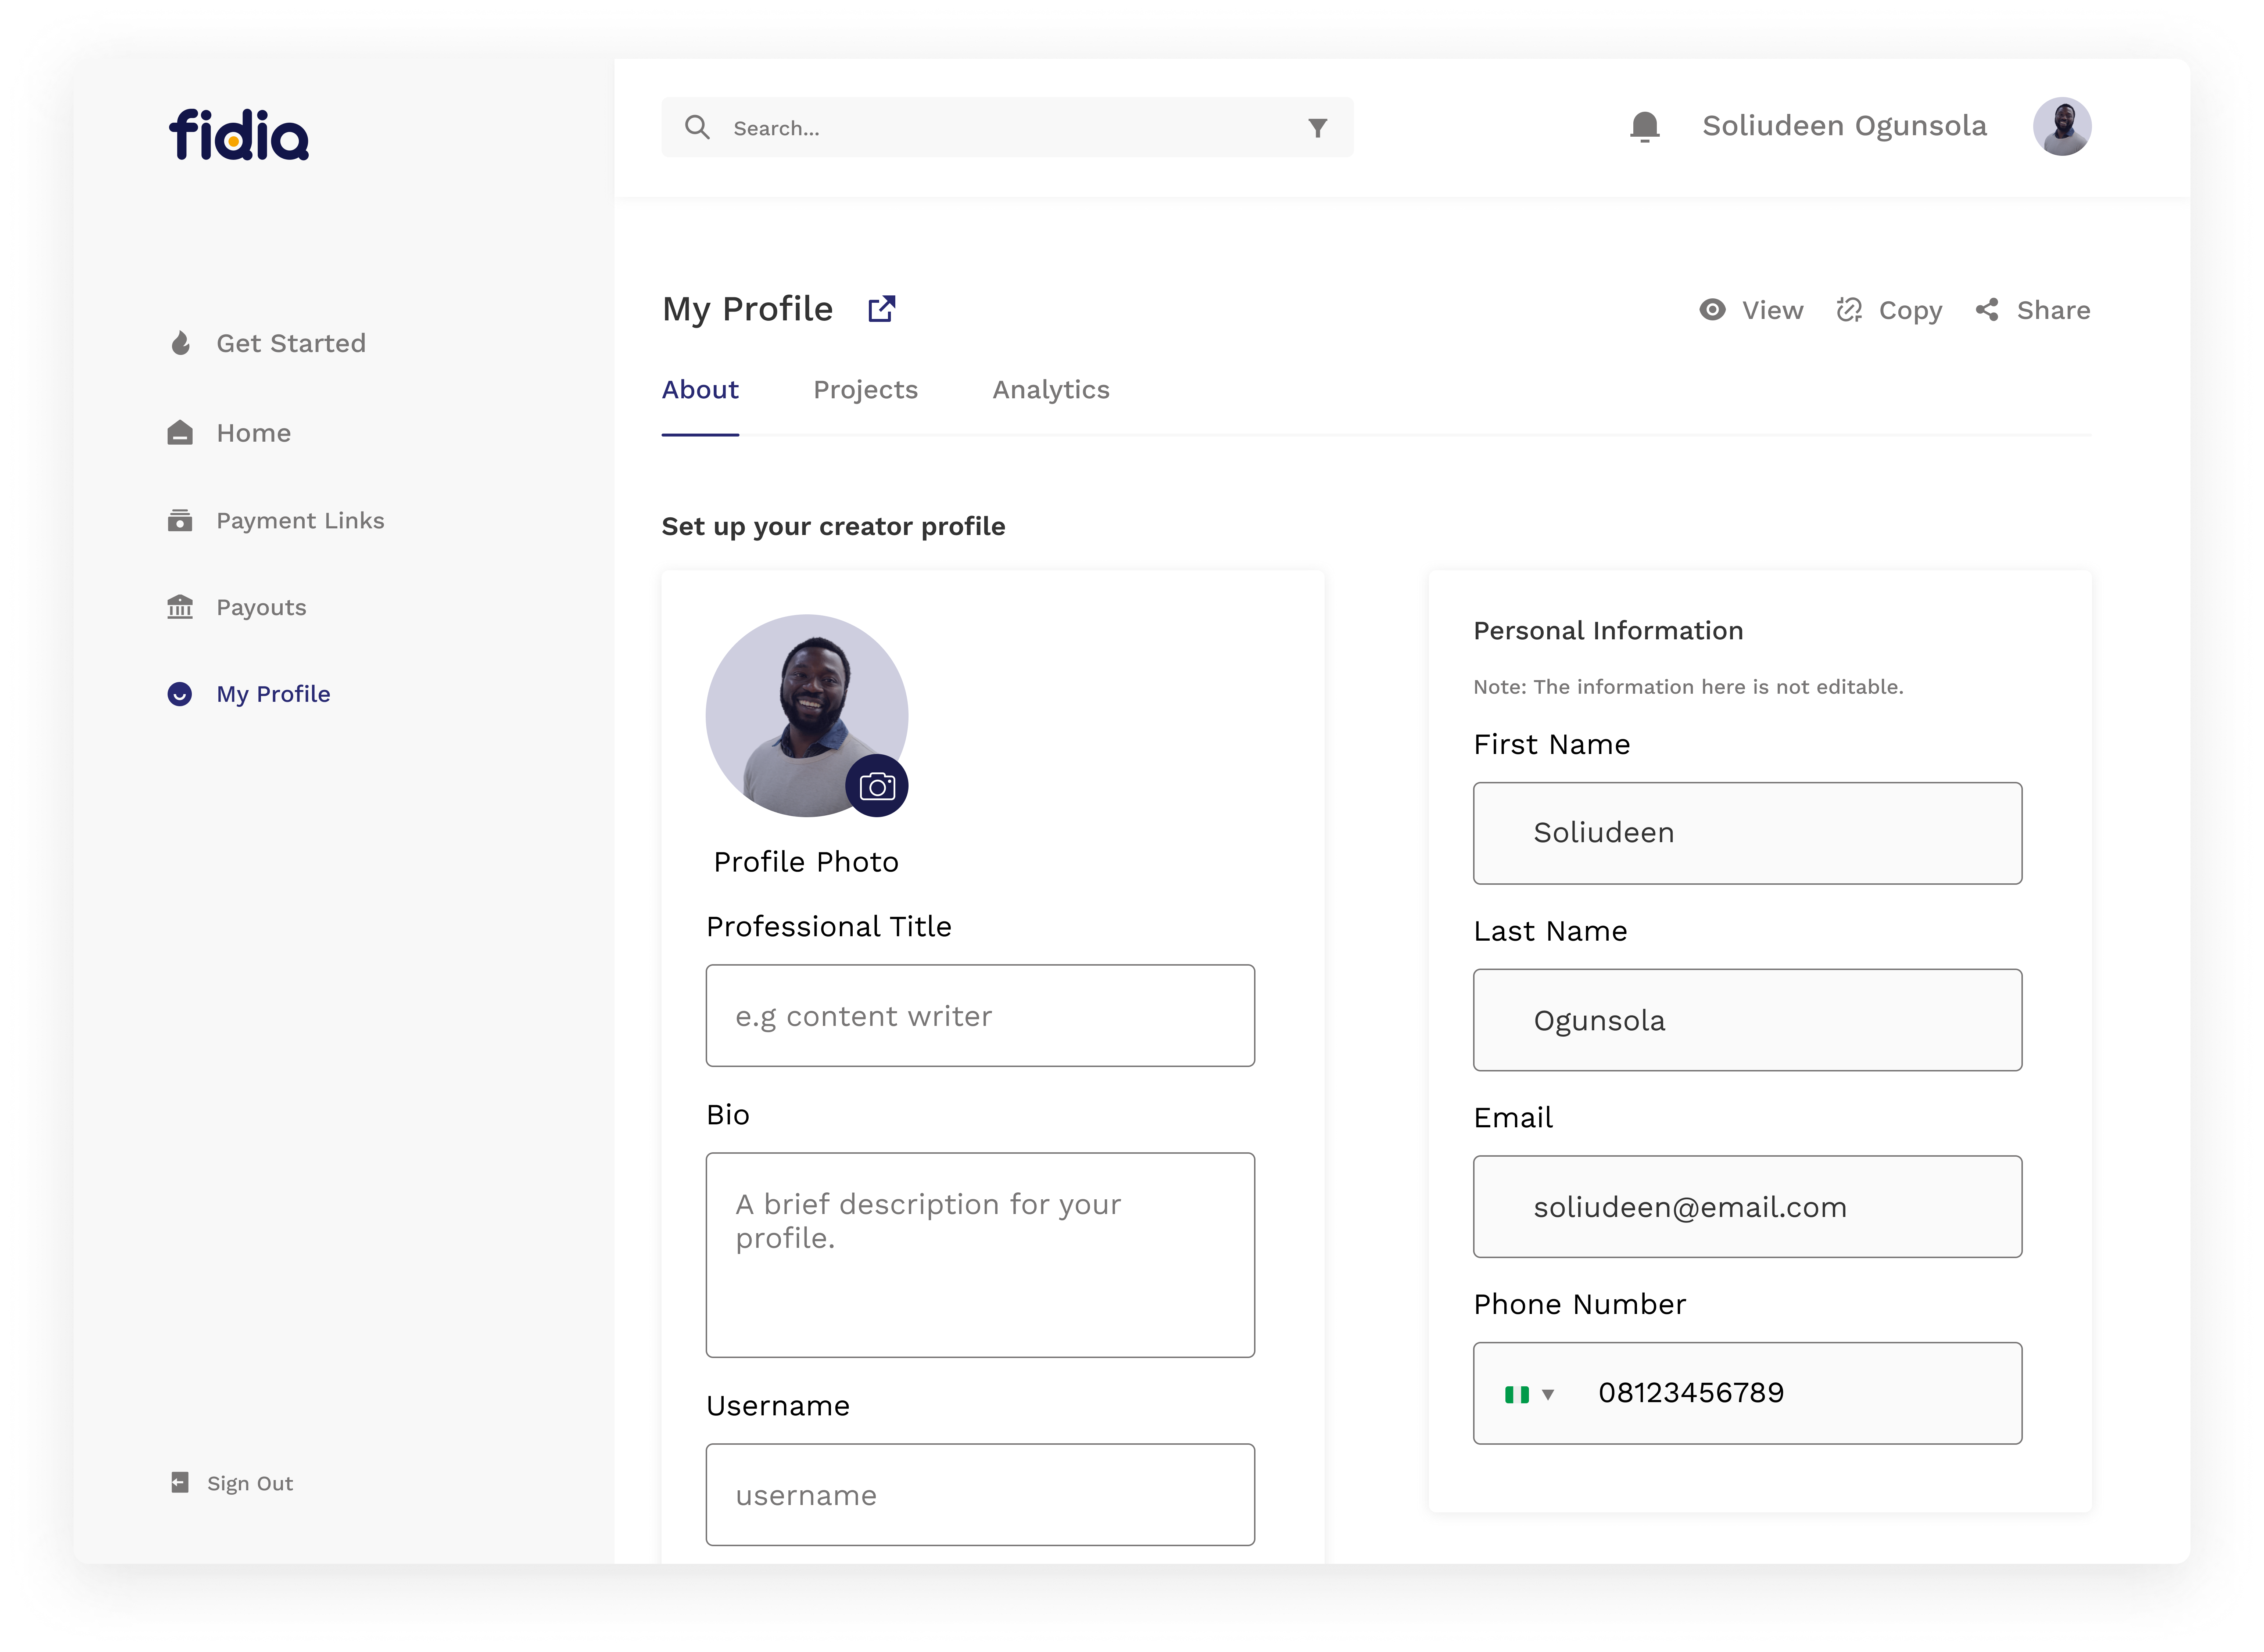Screen dimensions: 2264x1652
Task: Click 'Set up your creator profile' heading
Action: pyautogui.click(x=833, y=527)
